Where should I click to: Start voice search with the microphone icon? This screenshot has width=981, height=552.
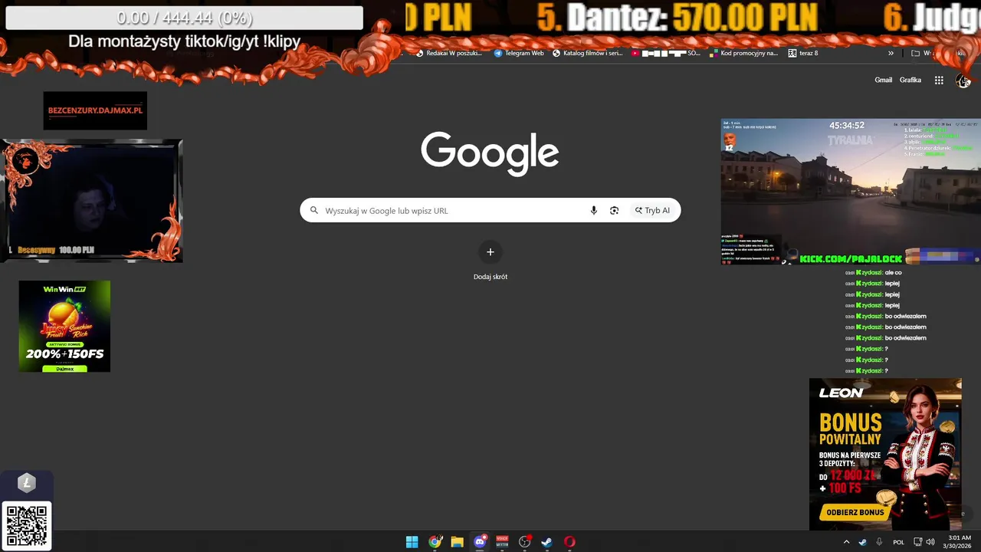tap(593, 210)
